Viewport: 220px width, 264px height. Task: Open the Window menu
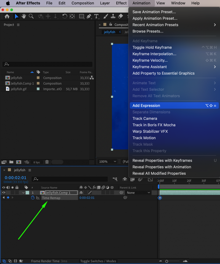178,3
